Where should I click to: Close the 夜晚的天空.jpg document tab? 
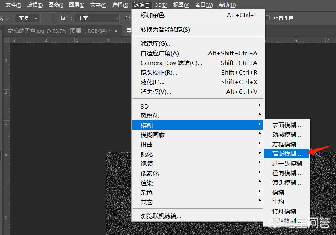pyautogui.click(x=116, y=30)
